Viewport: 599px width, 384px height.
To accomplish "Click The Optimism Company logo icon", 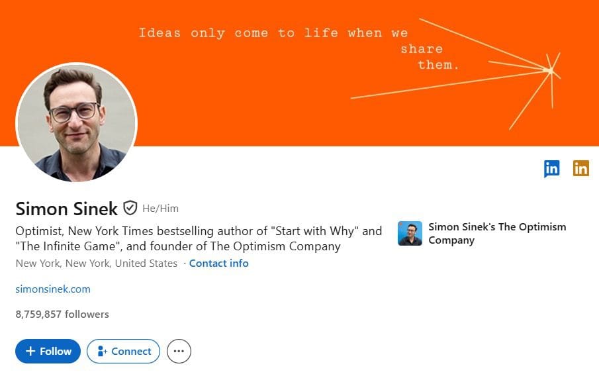I will pyautogui.click(x=410, y=233).
